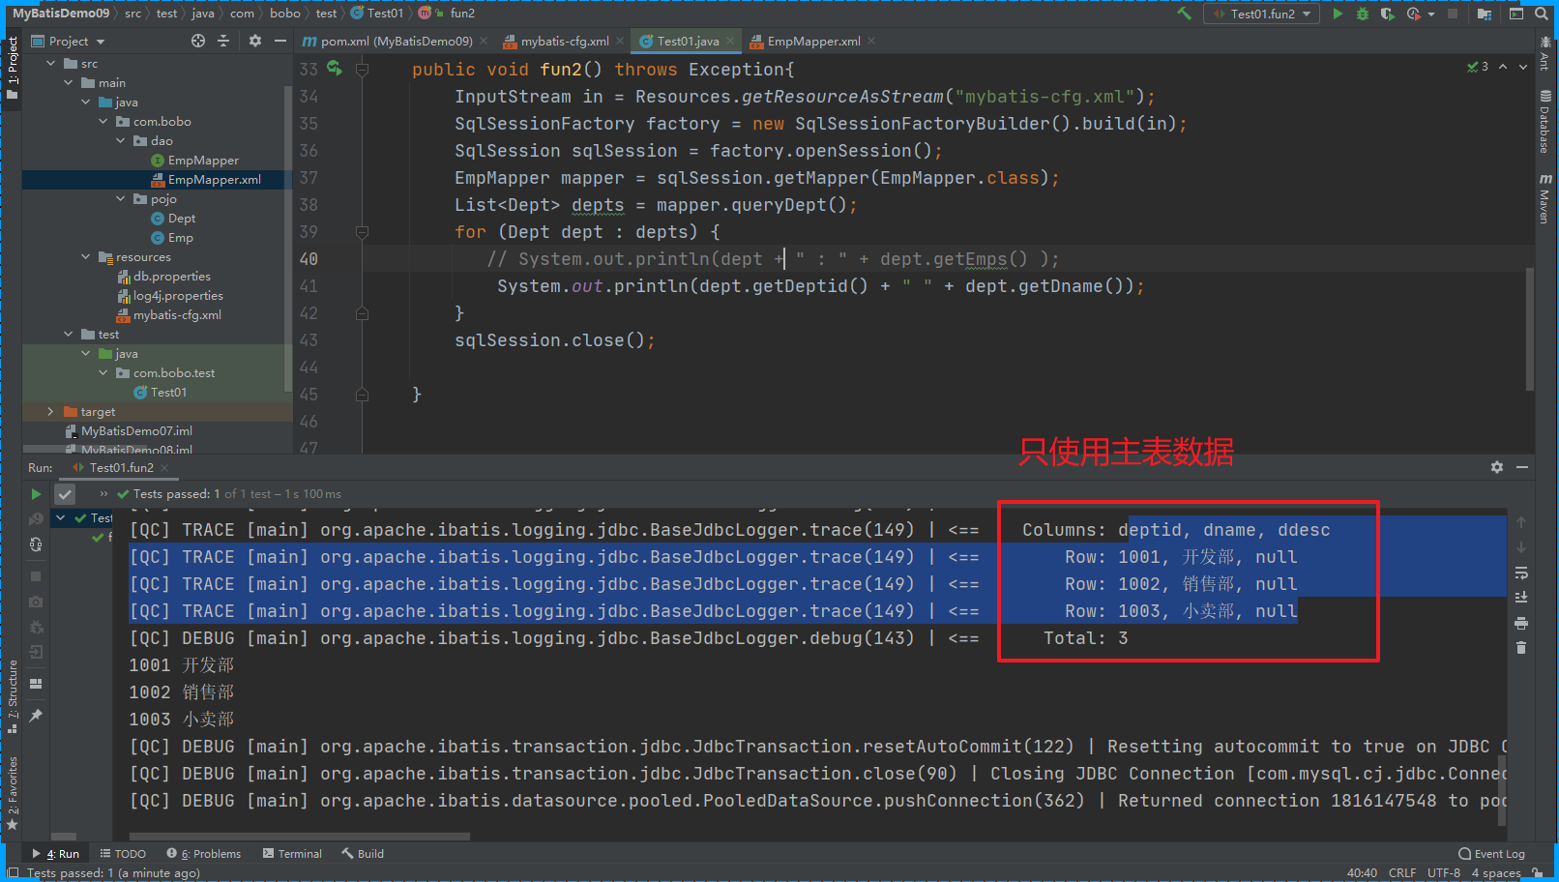Screen dimensions: 1559x882
Task: Open the Maven side tool window
Action: [x=1545, y=198]
